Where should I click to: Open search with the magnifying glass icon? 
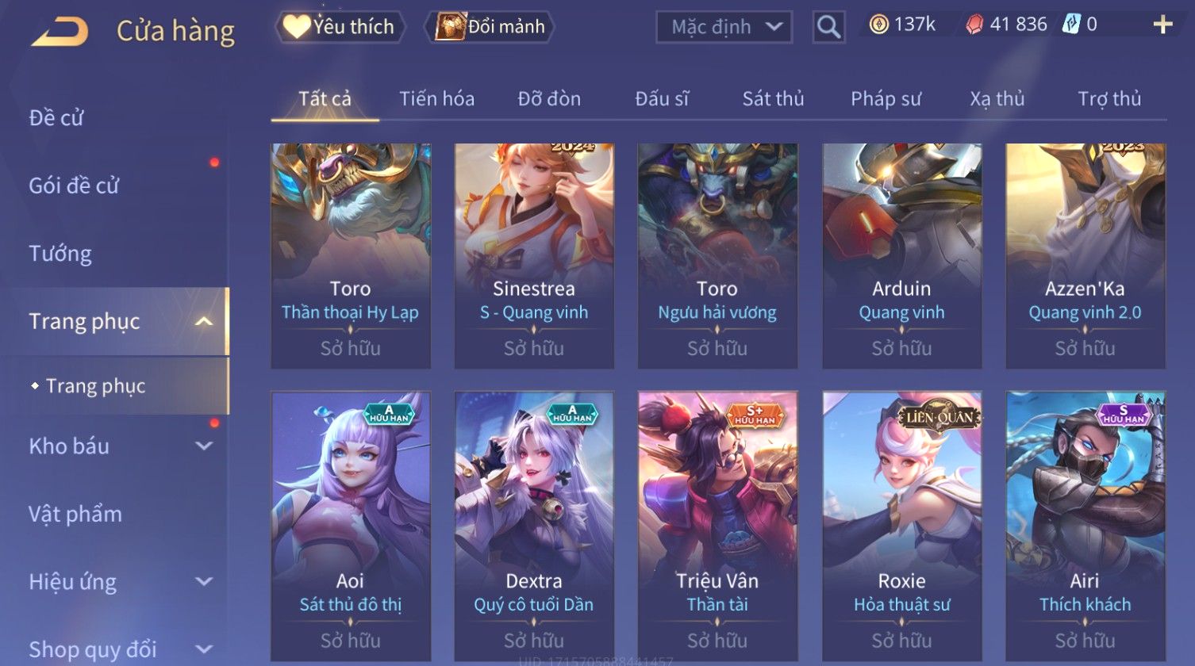point(828,27)
